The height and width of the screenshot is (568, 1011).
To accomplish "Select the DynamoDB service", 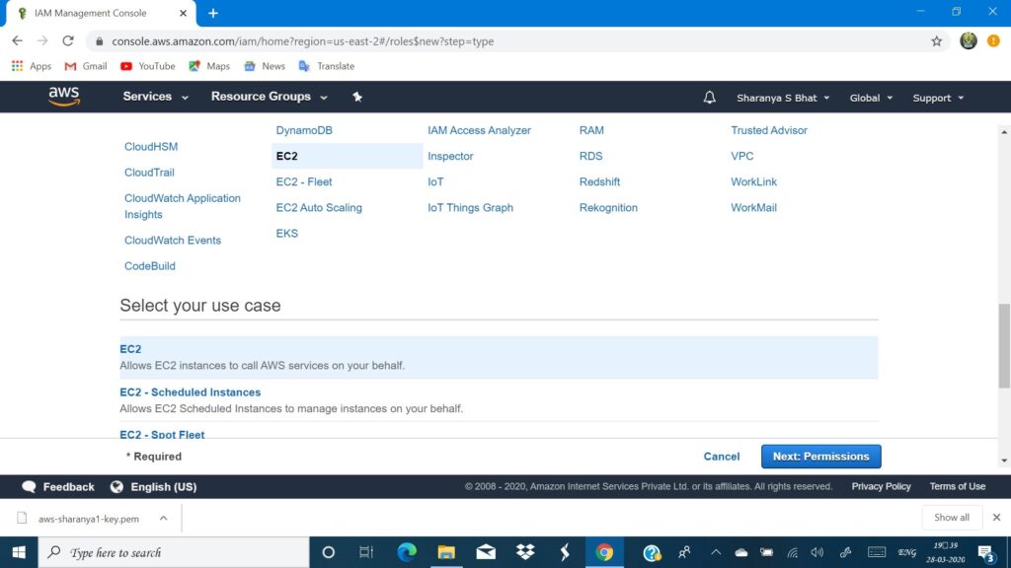I will (x=304, y=130).
